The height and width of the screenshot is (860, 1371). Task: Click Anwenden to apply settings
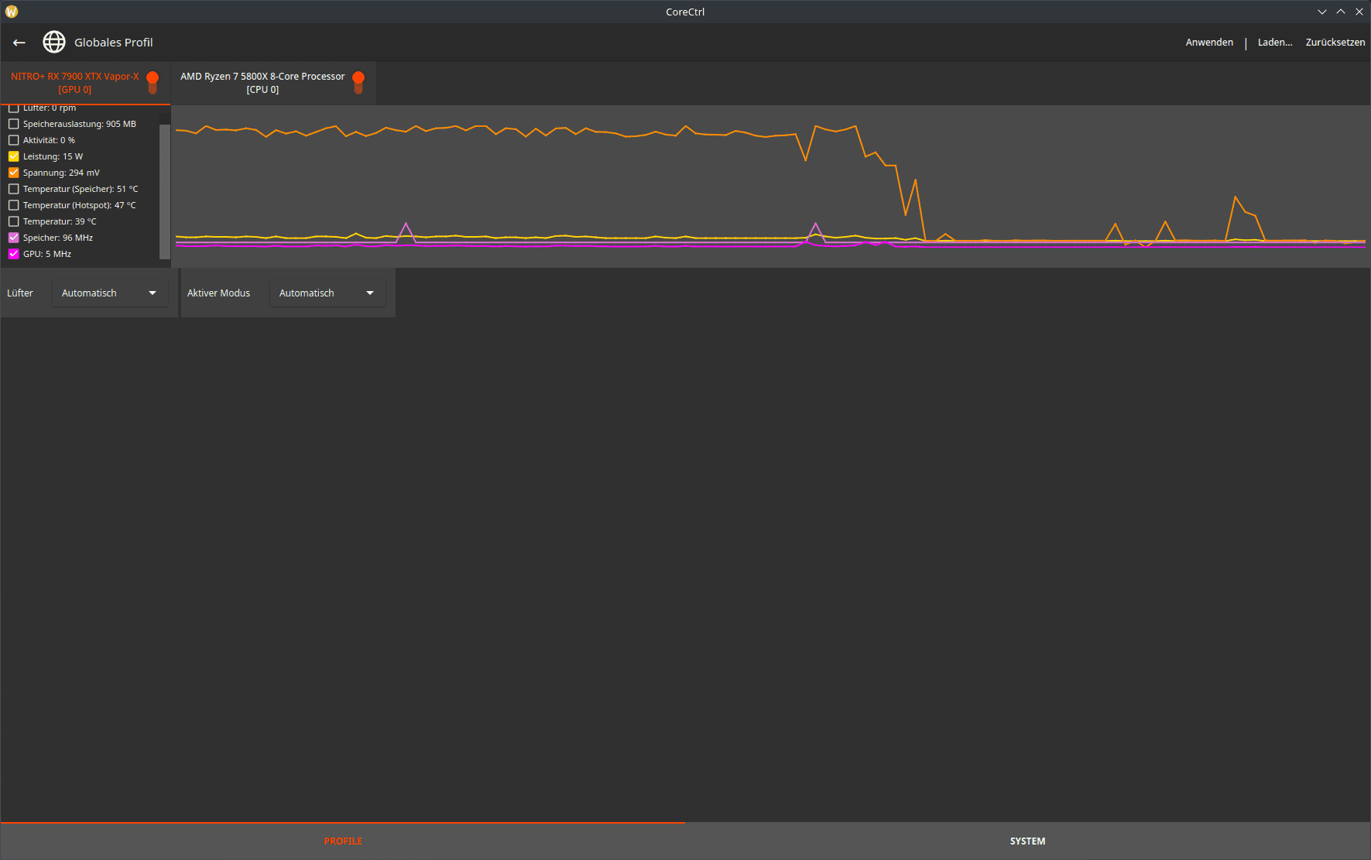[1209, 43]
